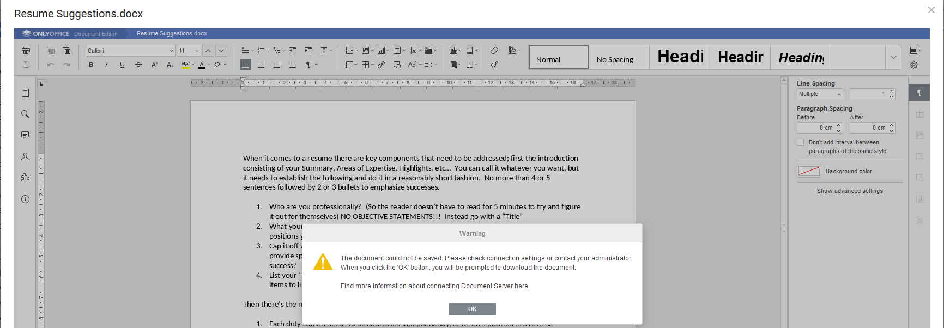This screenshot has width=944, height=328.
Task: Click the Undo arrow icon
Action: pos(51,65)
